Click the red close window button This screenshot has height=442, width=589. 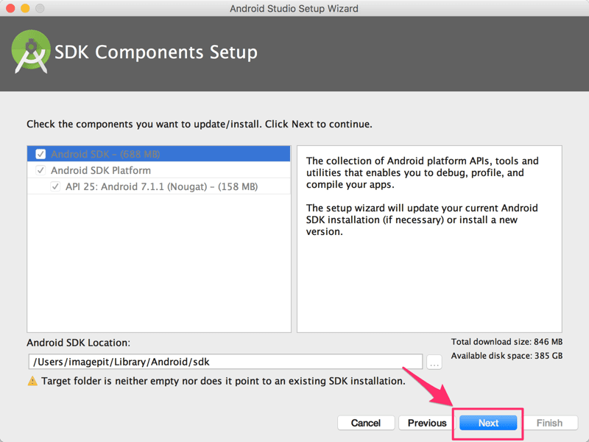10,8
